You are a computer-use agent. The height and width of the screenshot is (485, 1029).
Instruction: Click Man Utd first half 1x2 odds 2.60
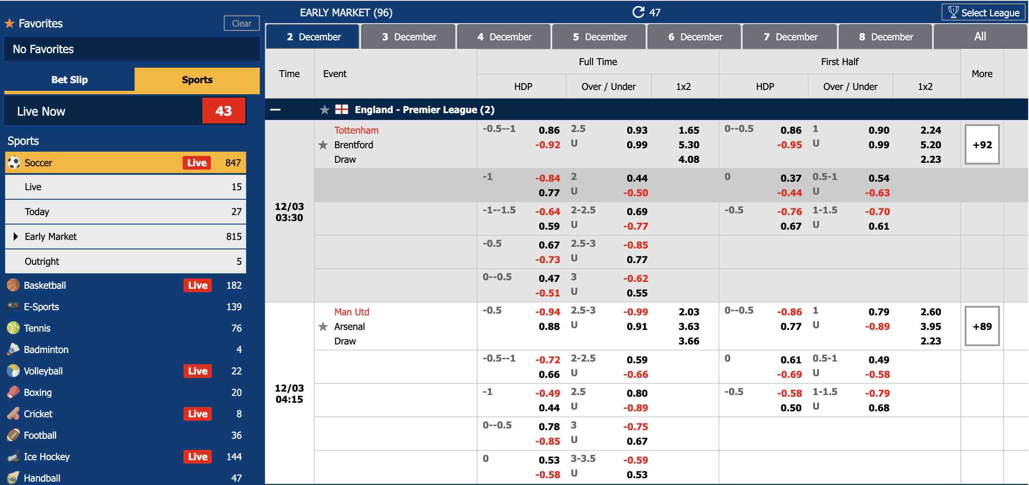930,312
